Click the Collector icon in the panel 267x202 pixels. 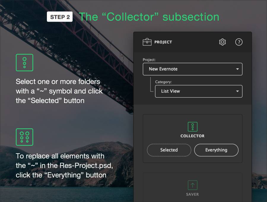click(x=193, y=127)
